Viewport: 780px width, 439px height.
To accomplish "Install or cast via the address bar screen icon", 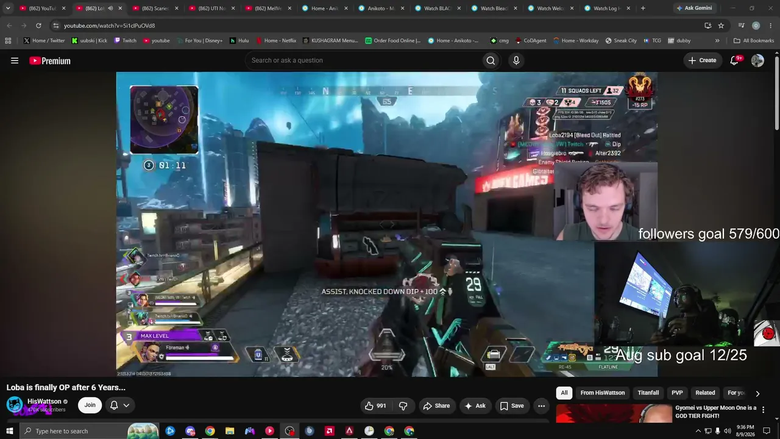I will [x=707, y=26].
